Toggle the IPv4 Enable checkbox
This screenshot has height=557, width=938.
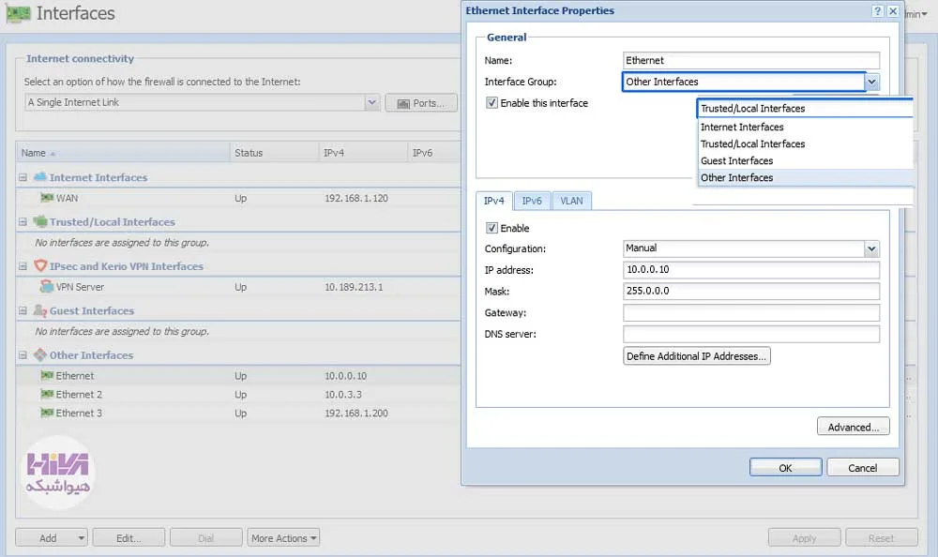point(492,228)
